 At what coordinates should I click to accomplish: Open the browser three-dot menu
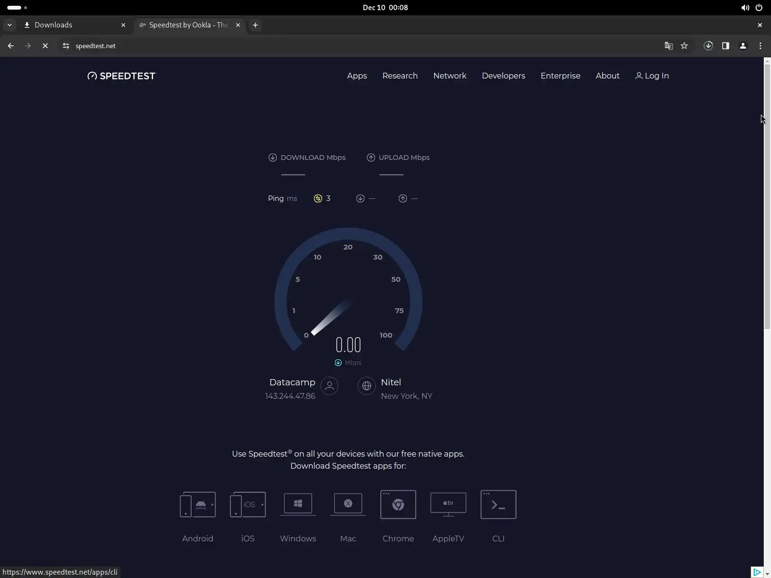pos(760,46)
